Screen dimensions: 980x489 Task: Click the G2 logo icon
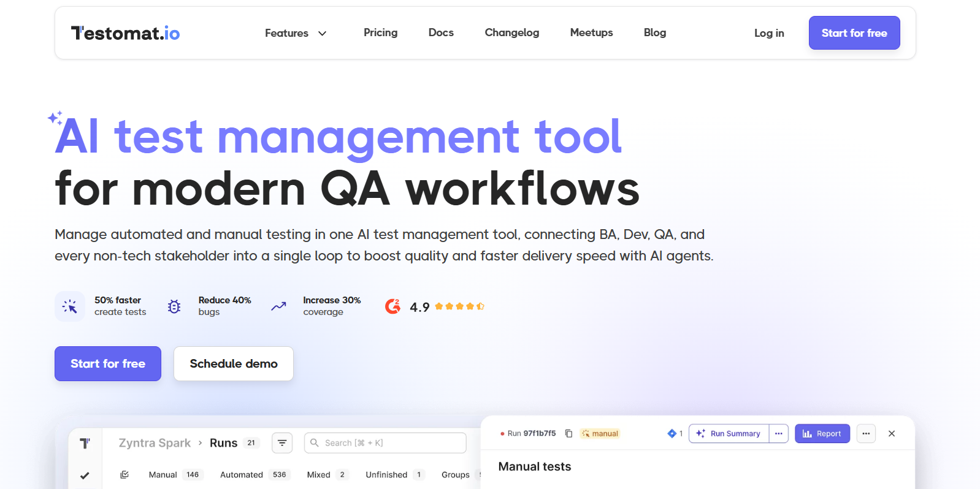click(x=393, y=306)
